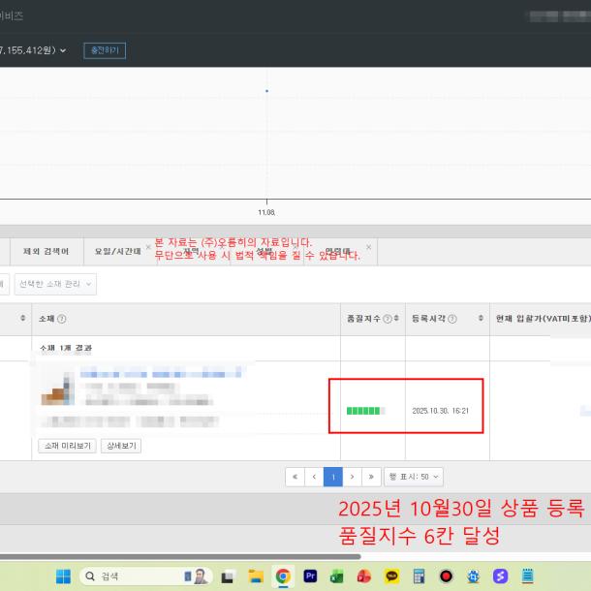The image size is (591, 591).
Task: Click the 충전하기 button
Action: (104, 50)
